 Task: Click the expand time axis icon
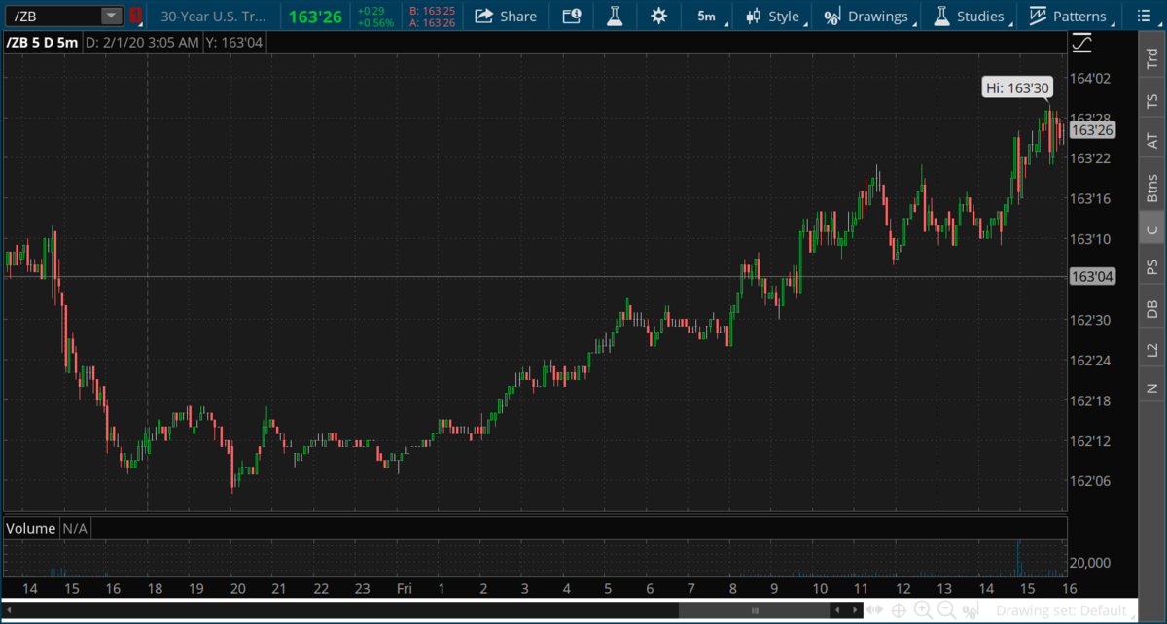875,610
